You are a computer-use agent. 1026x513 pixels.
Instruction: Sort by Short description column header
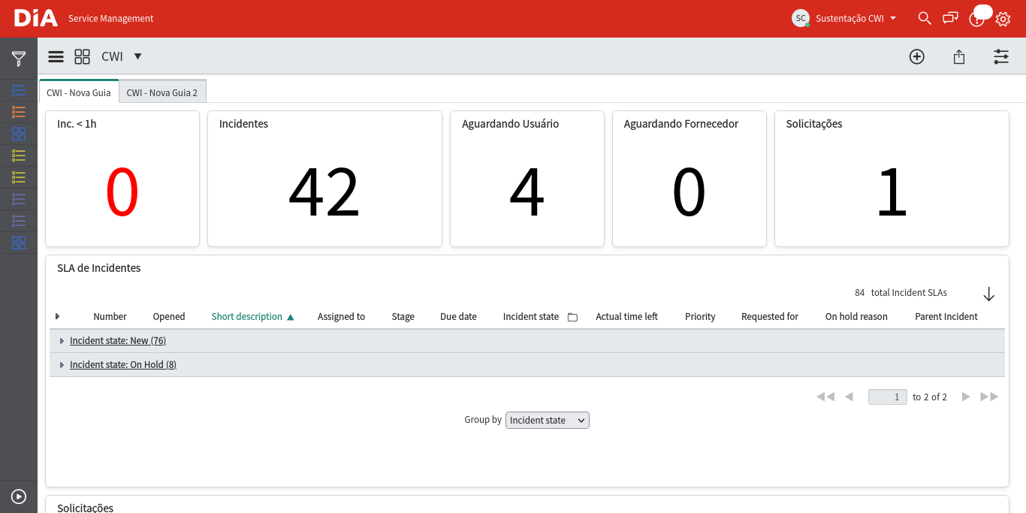coord(247,317)
